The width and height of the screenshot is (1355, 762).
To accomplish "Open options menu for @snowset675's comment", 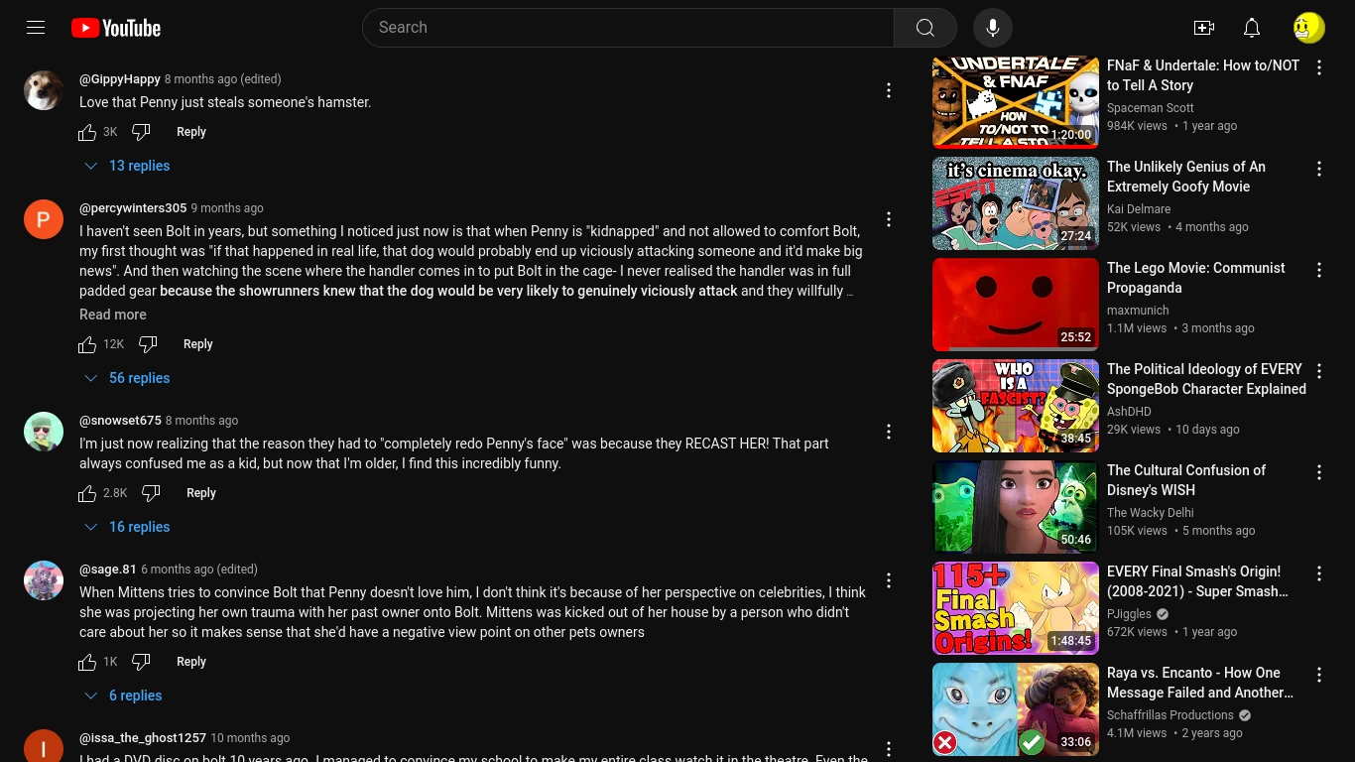I will click(889, 432).
